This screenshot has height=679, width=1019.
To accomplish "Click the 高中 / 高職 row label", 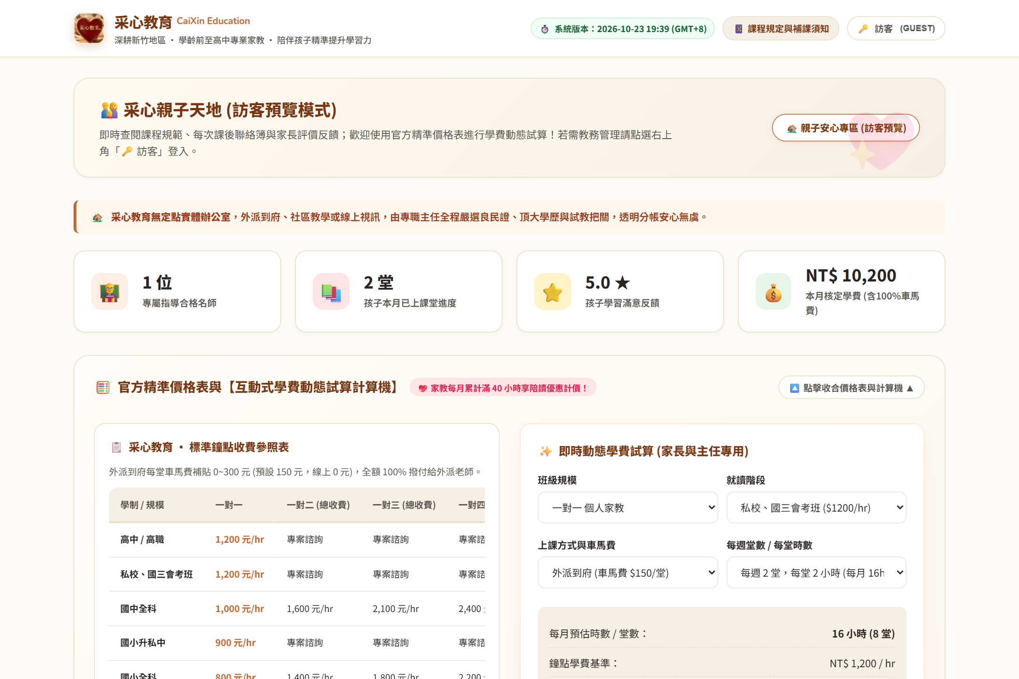I will point(142,539).
